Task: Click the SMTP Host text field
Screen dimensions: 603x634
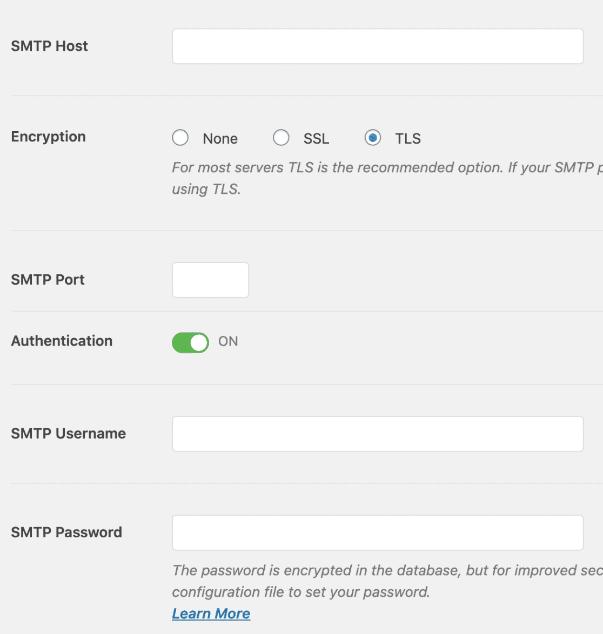Action: 377,46
